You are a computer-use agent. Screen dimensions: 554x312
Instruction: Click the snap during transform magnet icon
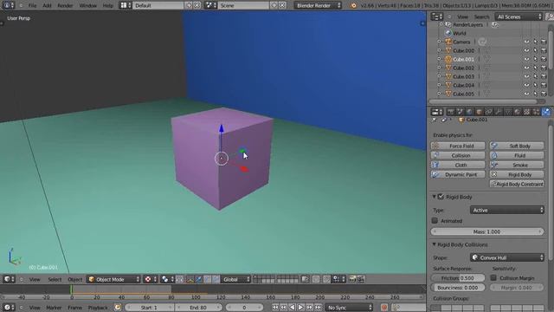(326, 279)
